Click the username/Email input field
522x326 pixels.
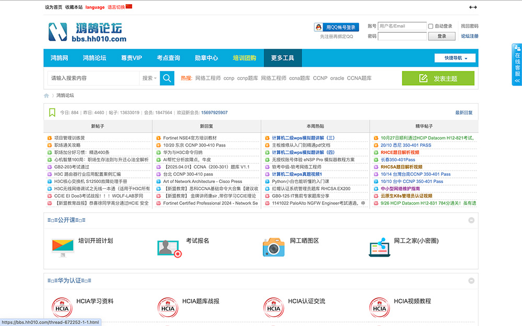coord(402,26)
